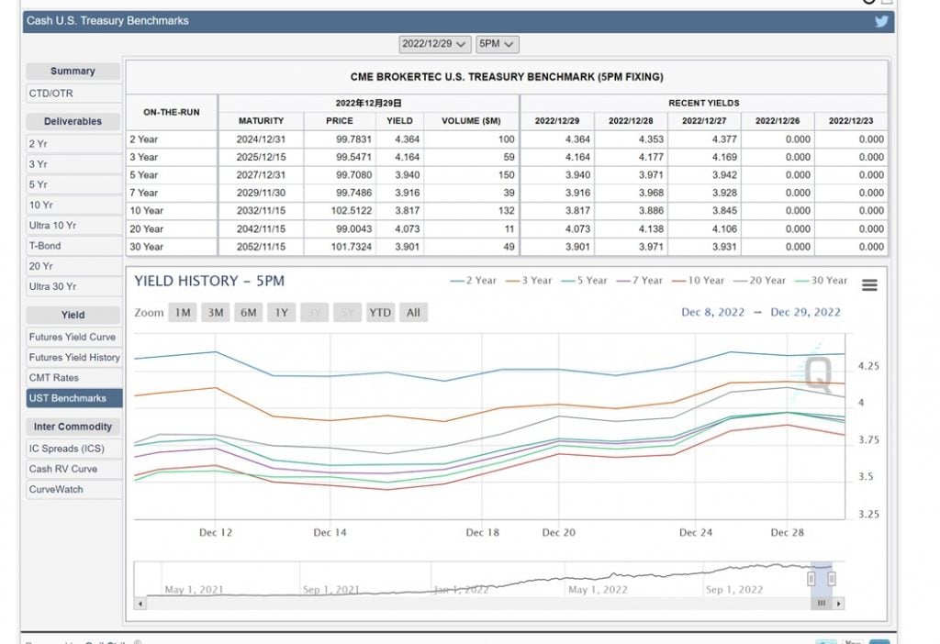This screenshot has width=940, height=644.
Task: Click the 10 Year row label
Action: click(146, 211)
